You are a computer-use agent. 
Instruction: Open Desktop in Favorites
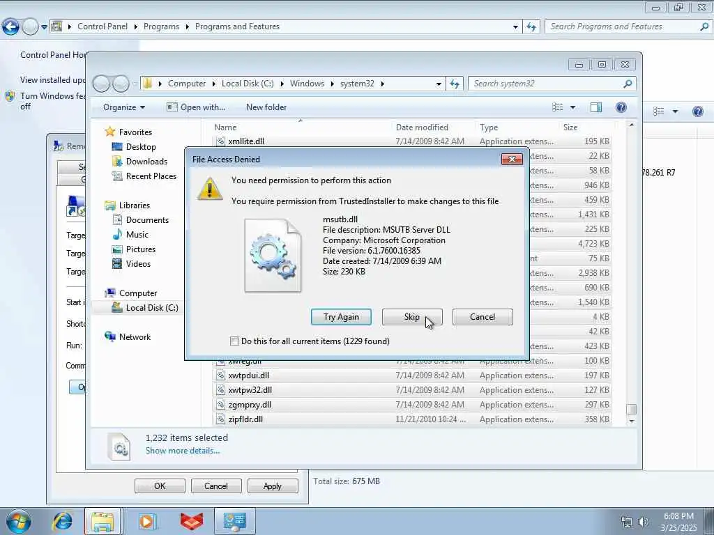click(x=141, y=147)
